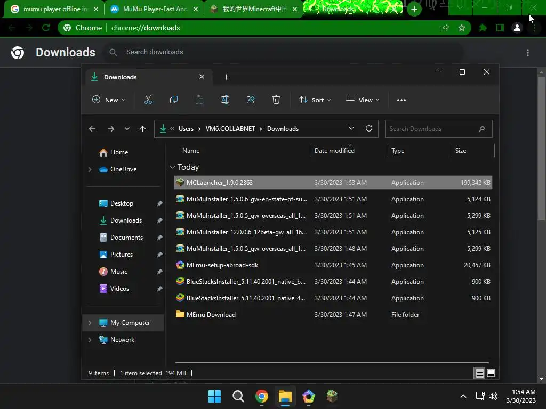Open Chrome side panel icon
Viewport: 546px width, 409px height.
point(500,28)
